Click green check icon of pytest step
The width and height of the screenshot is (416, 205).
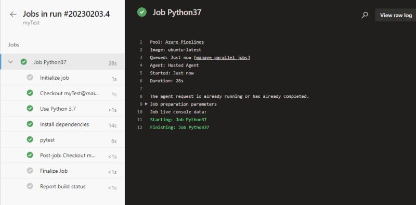[30, 139]
